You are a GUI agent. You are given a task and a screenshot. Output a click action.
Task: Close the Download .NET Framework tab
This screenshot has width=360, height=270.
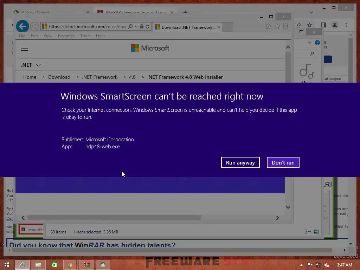(x=219, y=27)
